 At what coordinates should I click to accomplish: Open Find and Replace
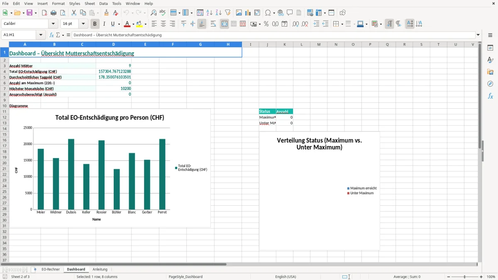coord(154,13)
